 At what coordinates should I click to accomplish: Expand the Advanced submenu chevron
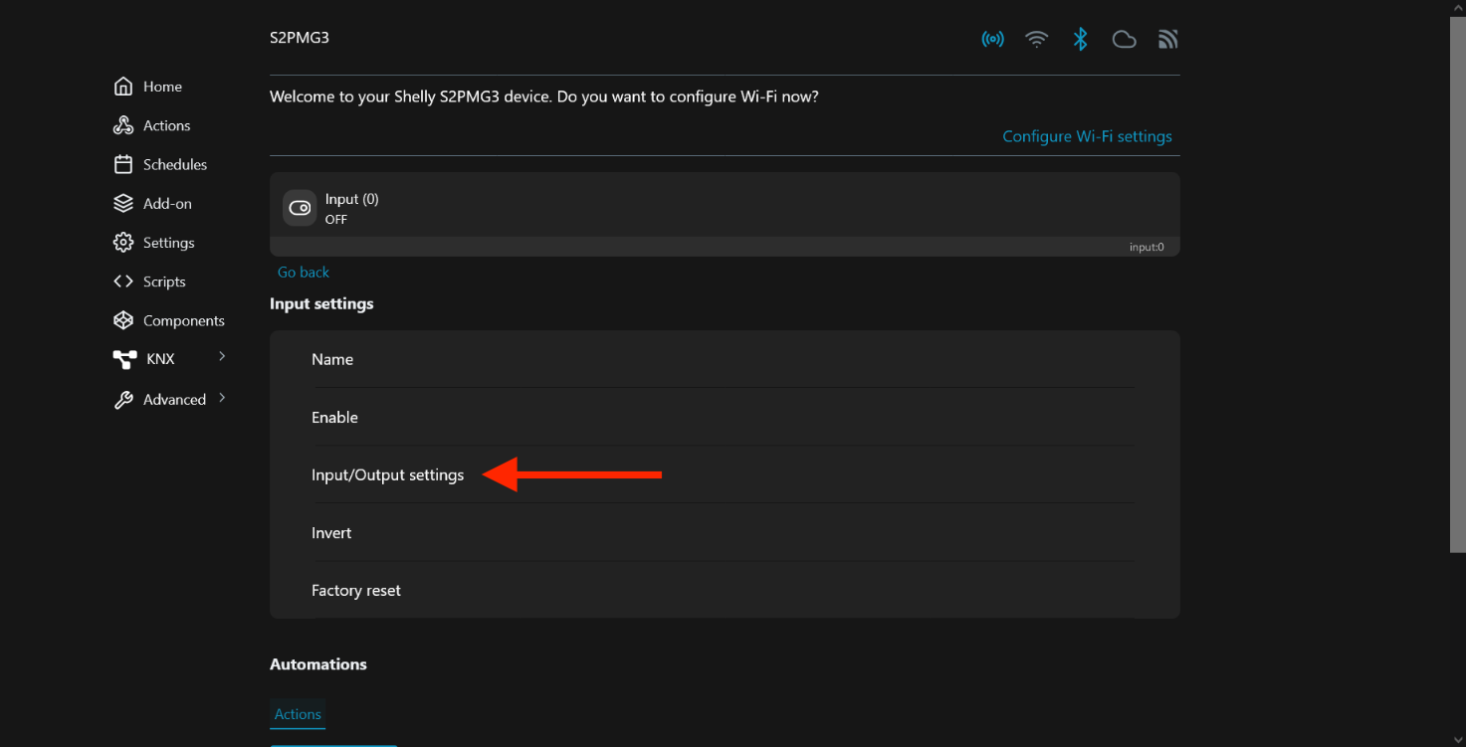222,398
